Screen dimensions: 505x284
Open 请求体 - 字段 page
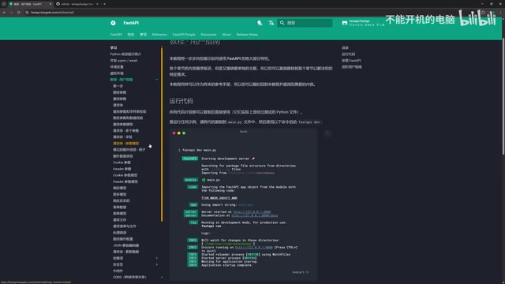[123, 136]
